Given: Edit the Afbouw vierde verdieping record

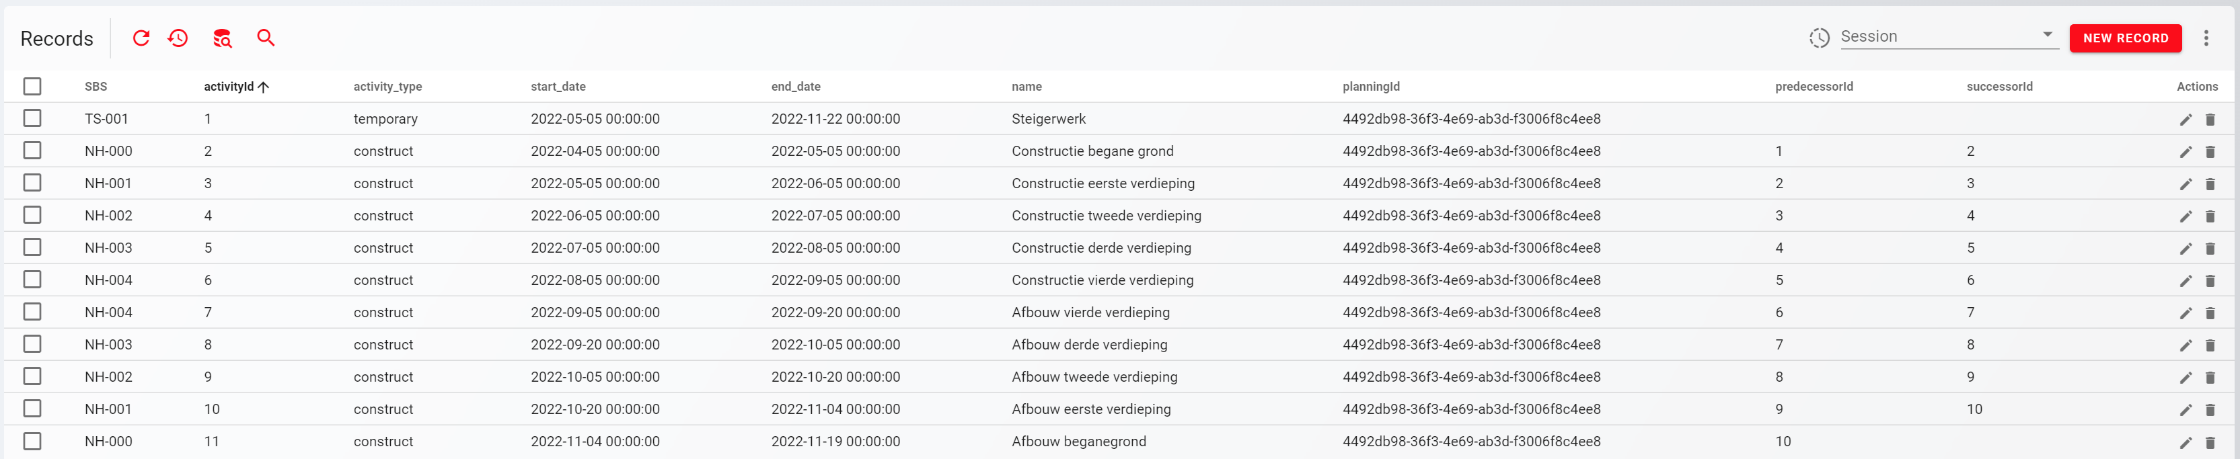Looking at the screenshot, I should coord(2186,313).
